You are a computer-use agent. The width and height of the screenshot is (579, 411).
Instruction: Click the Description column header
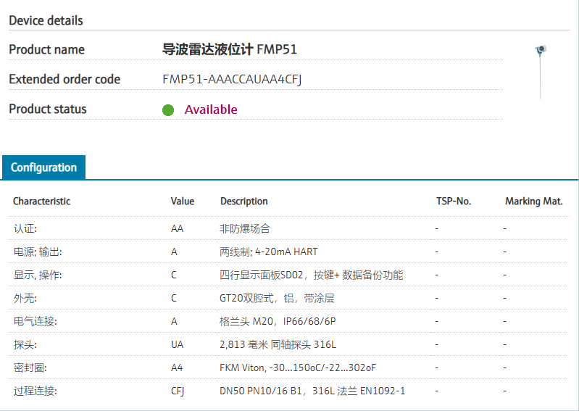point(244,201)
